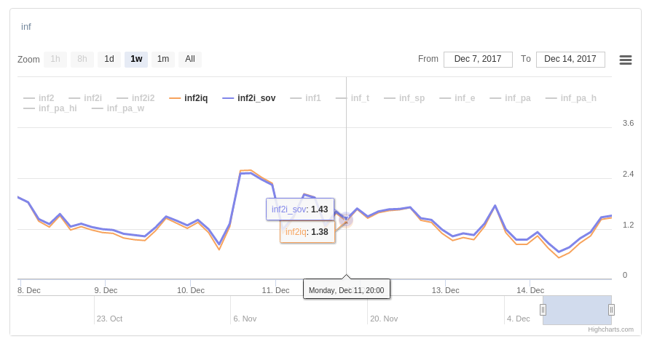Select the 1w zoom range
Image resolution: width=649 pixels, height=344 pixels.
click(x=136, y=60)
